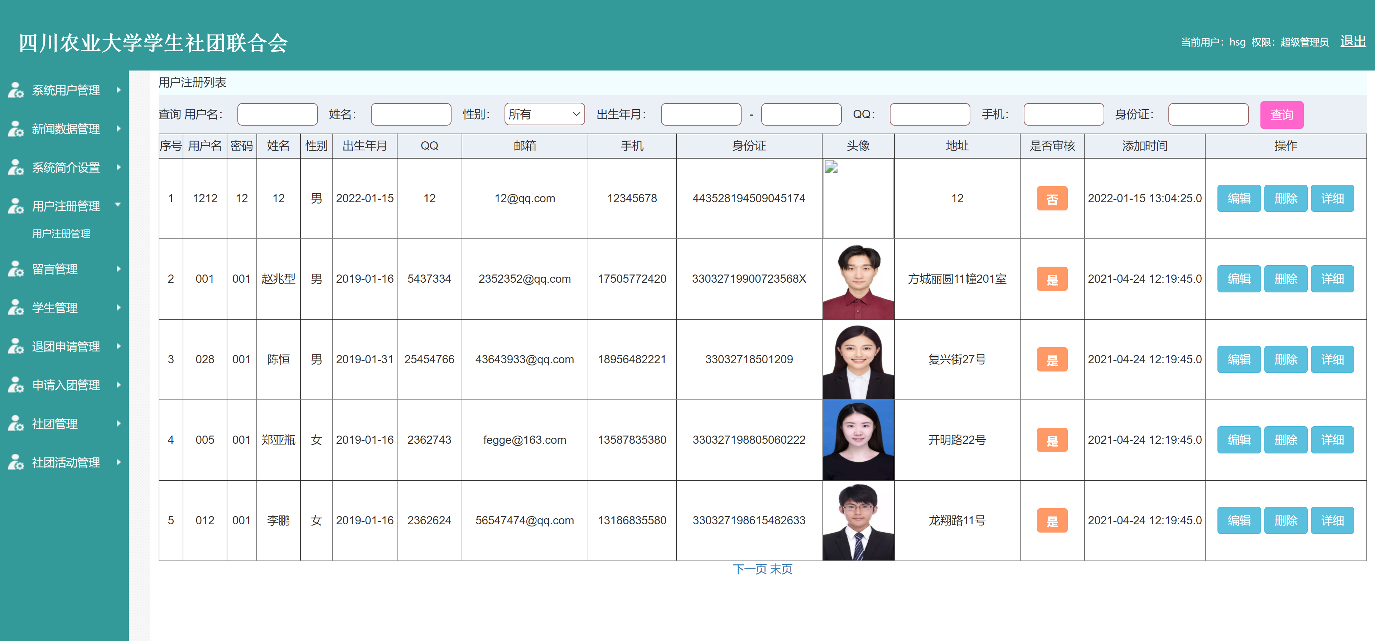
Task: Open the 系统用户管理 menu
Action: [x=66, y=90]
